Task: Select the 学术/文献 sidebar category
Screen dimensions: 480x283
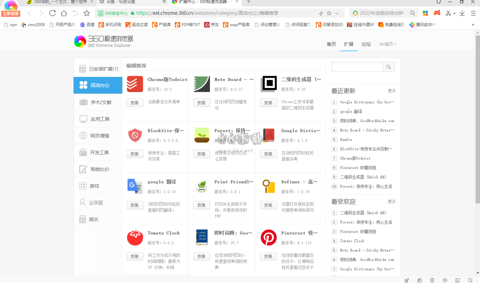Action: [x=98, y=102]
